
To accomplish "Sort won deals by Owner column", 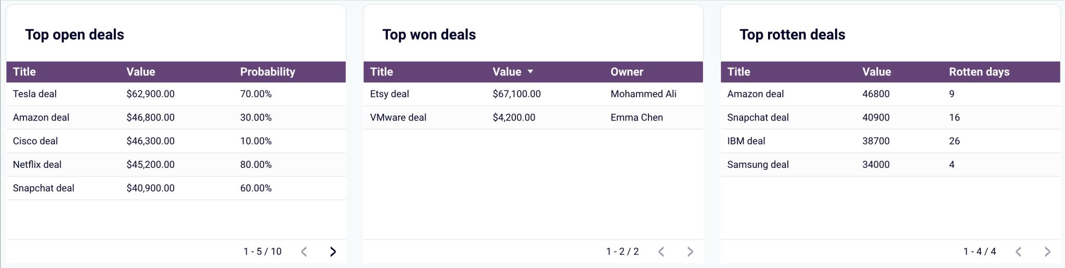I will 627,72.
